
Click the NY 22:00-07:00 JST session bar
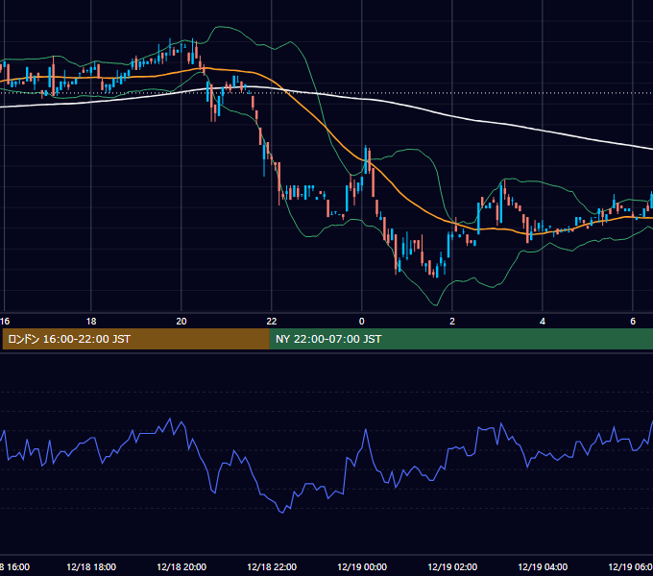point(461,339)
